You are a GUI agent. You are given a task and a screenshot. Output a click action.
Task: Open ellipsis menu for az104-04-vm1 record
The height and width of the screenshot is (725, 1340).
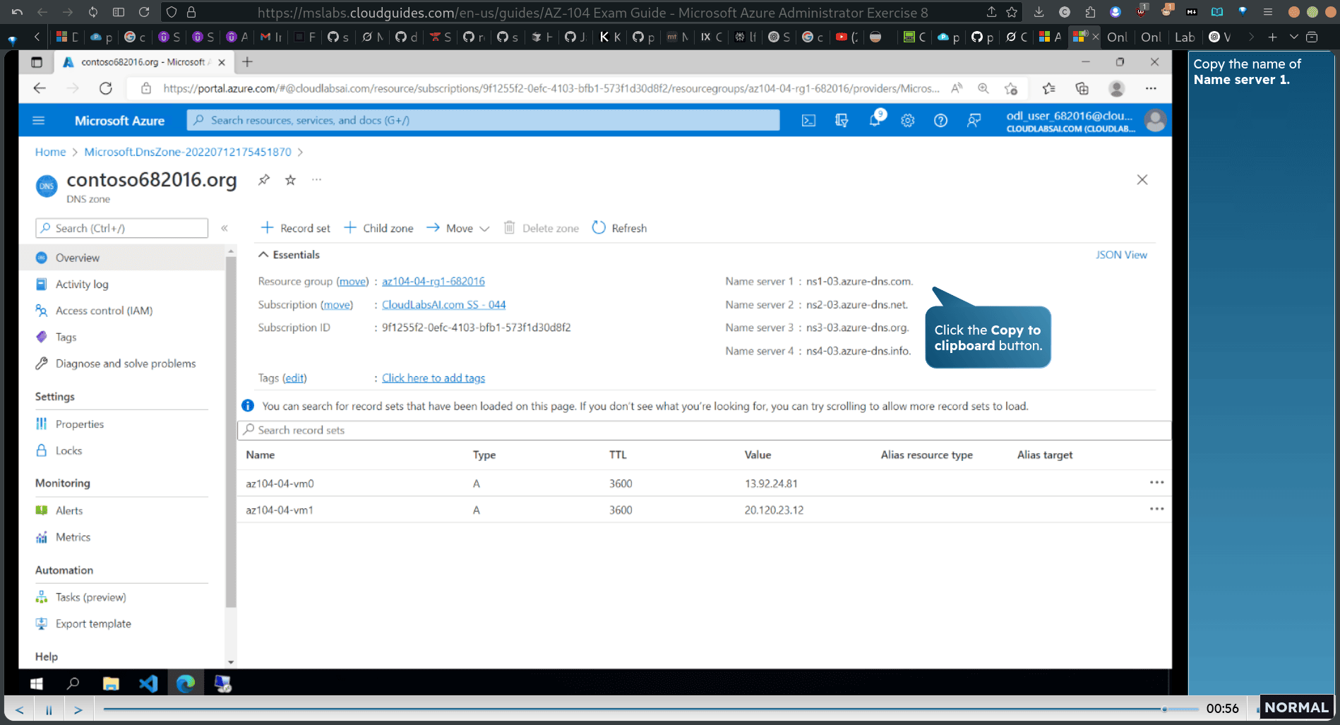[1156, 509]
